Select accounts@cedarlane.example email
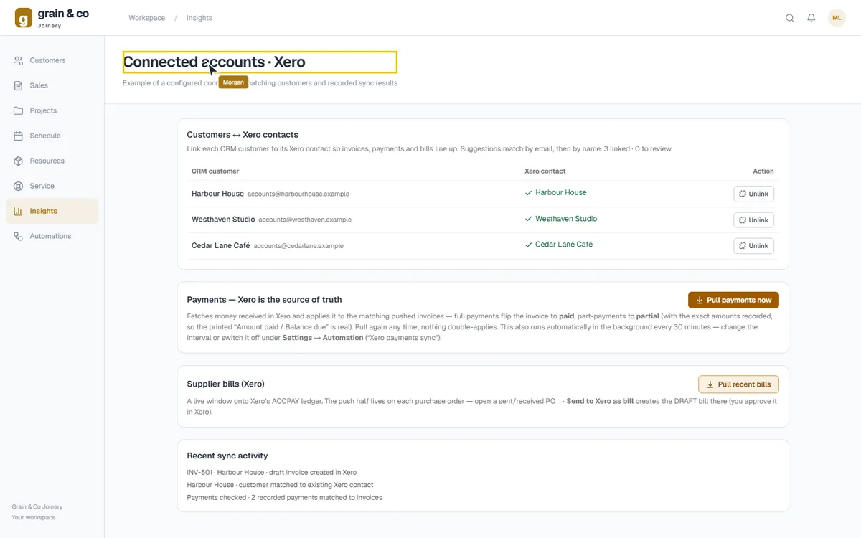The height and width of the screenshot is (538, 861). click(x=298, y=246)
